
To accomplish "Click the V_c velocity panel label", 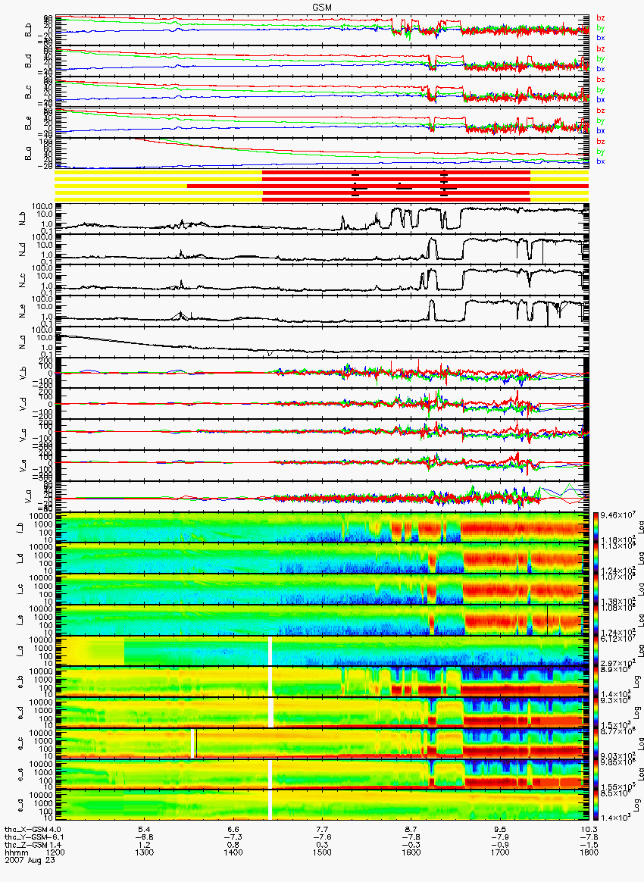I will click(23, 436).
